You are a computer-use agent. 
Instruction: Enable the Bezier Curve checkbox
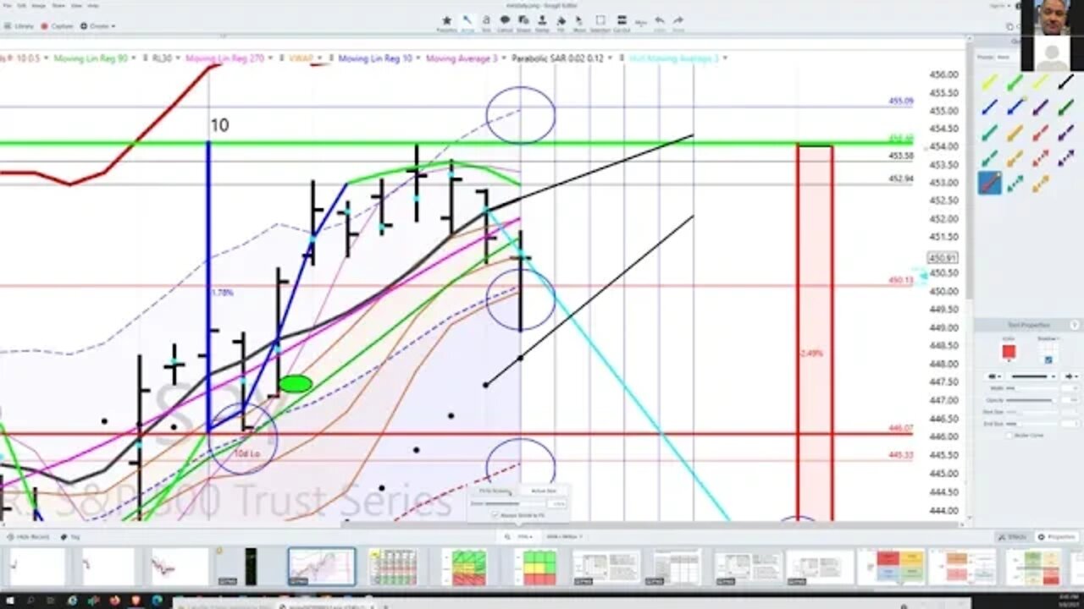tap(1009, 435)
